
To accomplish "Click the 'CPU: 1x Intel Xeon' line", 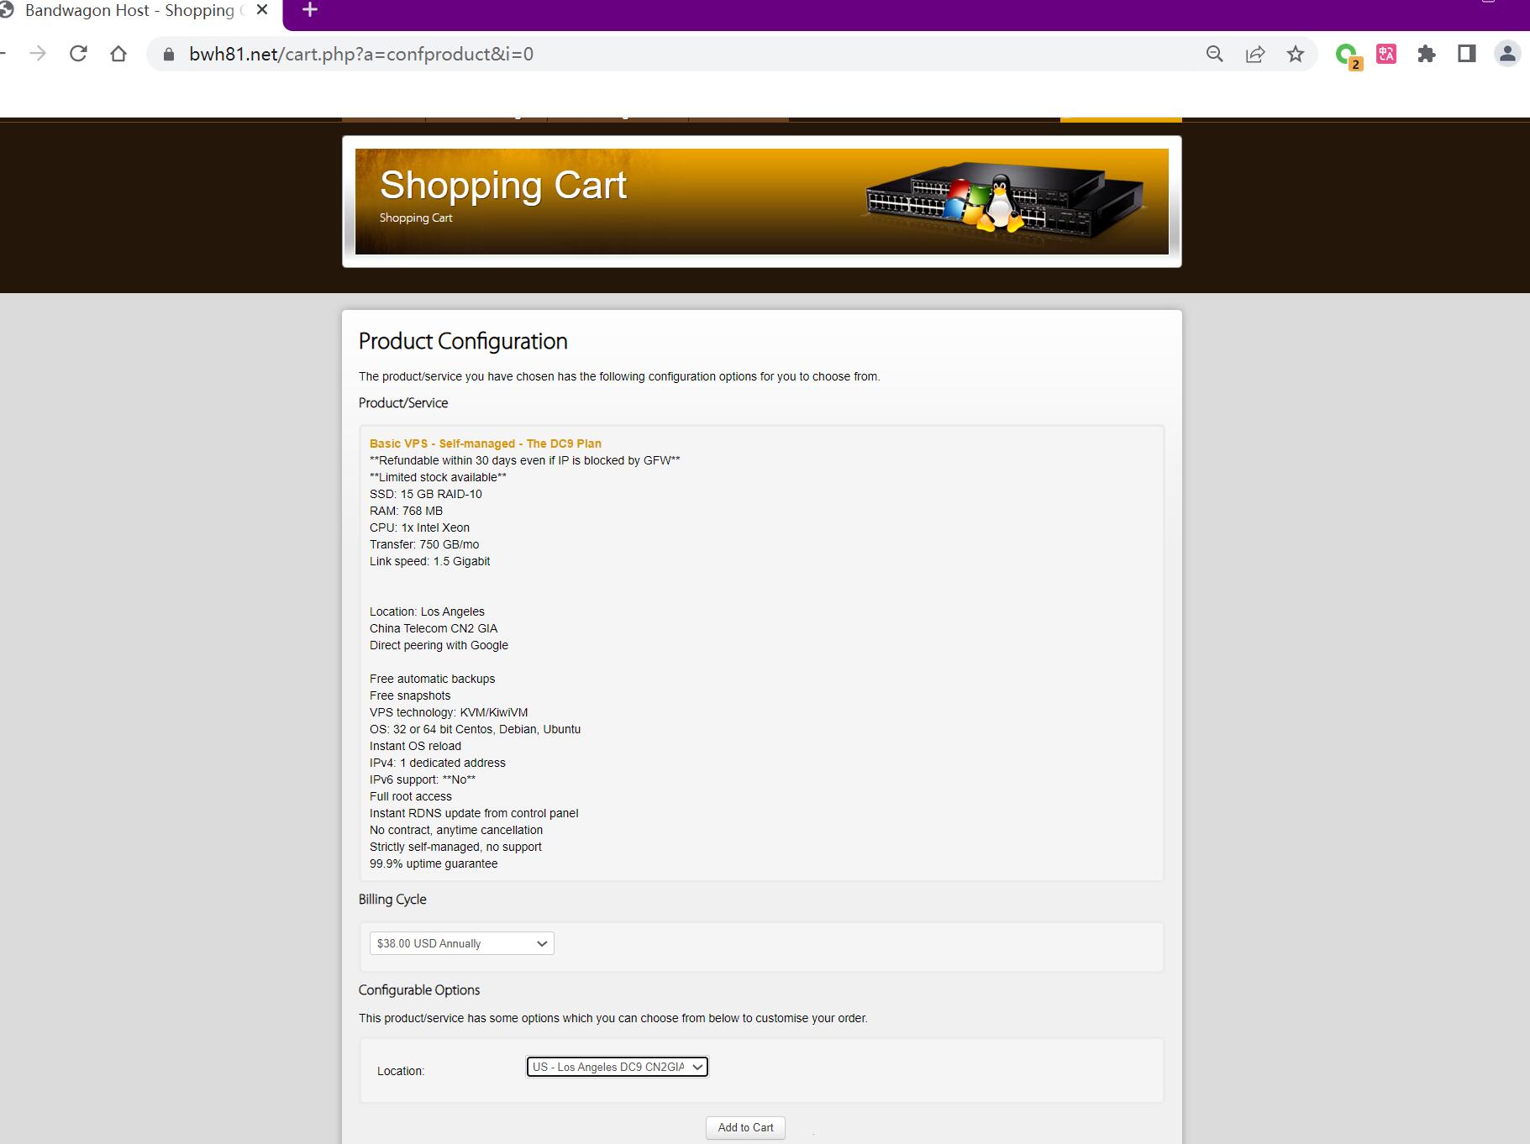I will [x=419, y=527].
